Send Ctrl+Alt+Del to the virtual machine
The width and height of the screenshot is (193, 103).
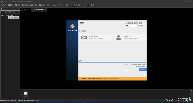tap(54, 5)
